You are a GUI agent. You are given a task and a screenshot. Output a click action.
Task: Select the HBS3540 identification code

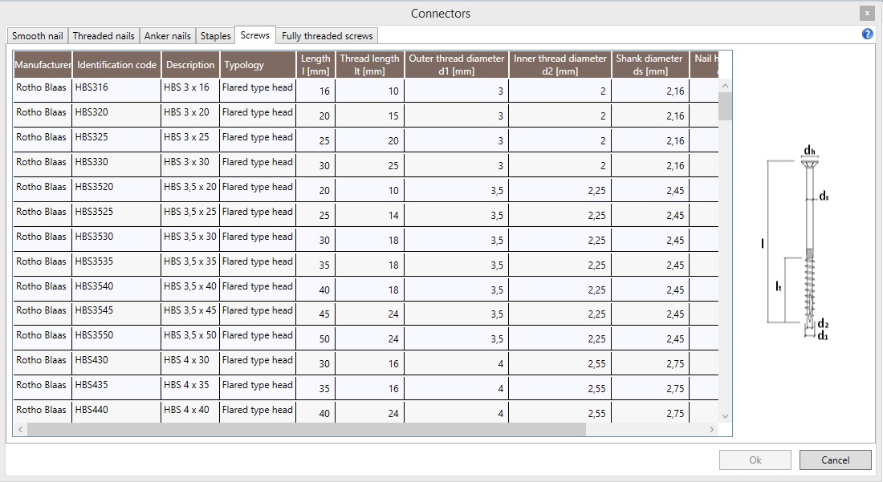(116, 288)
